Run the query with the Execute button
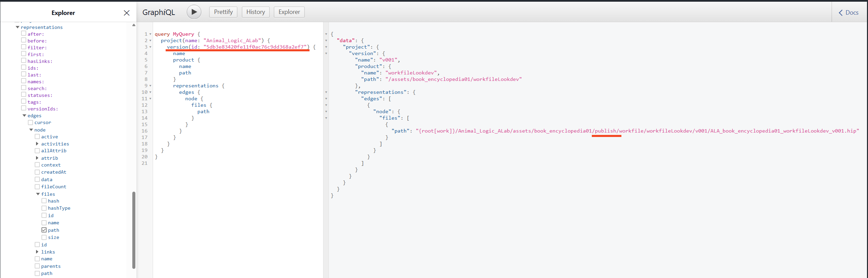 click(194, 12)
